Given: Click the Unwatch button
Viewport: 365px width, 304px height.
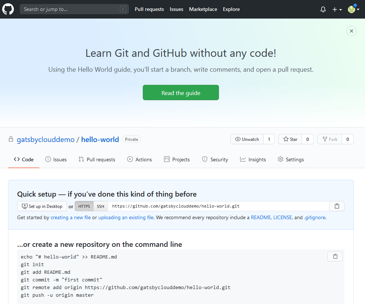Looking at the screenshot, I should pos(247,139).
